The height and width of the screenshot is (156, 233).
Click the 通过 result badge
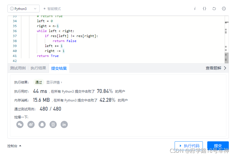coord(39,82)
